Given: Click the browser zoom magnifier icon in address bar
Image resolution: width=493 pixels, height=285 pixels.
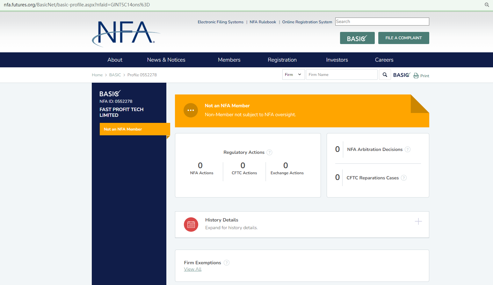Looking at the screenshot, I should click(x=487, y=5).
